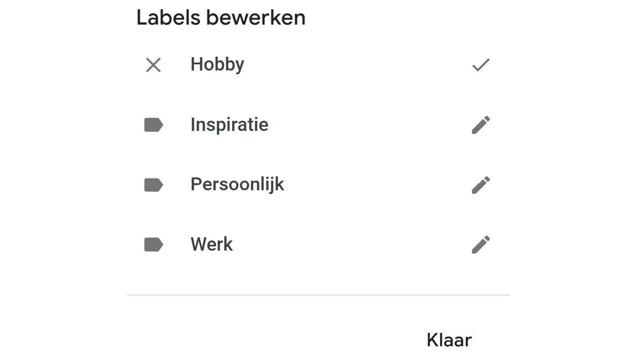Cancel editing the Hobby label with X
Viewport: 636px width, 357px height.
coord(154,65)
